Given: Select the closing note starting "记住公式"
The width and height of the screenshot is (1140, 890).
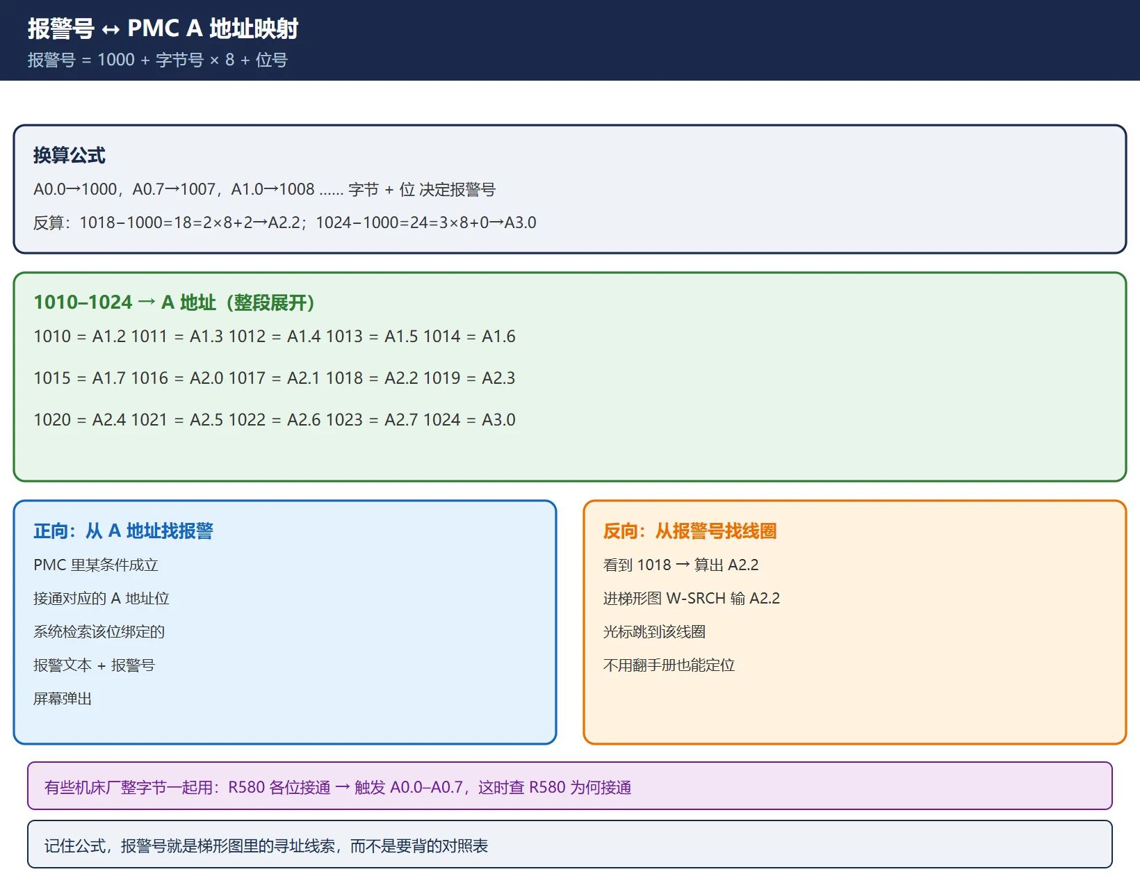Looking at the screenshot, I should (570, 845).
